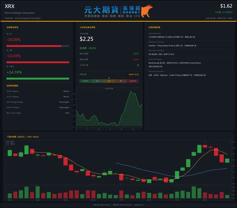The height and width of the screenshot is (208, 237).
Task: Click the 11/10 Citigroup Neutral rating row
Action: (38, 97)
